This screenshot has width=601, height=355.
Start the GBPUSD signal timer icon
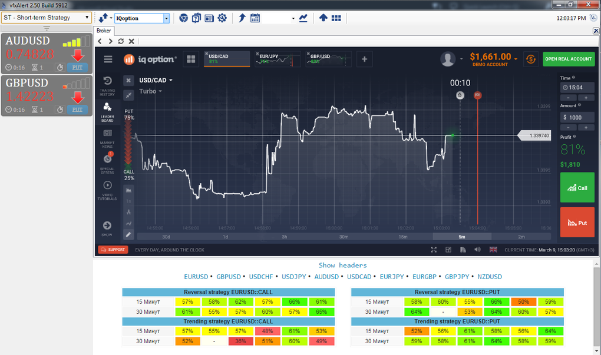point(60,110)
